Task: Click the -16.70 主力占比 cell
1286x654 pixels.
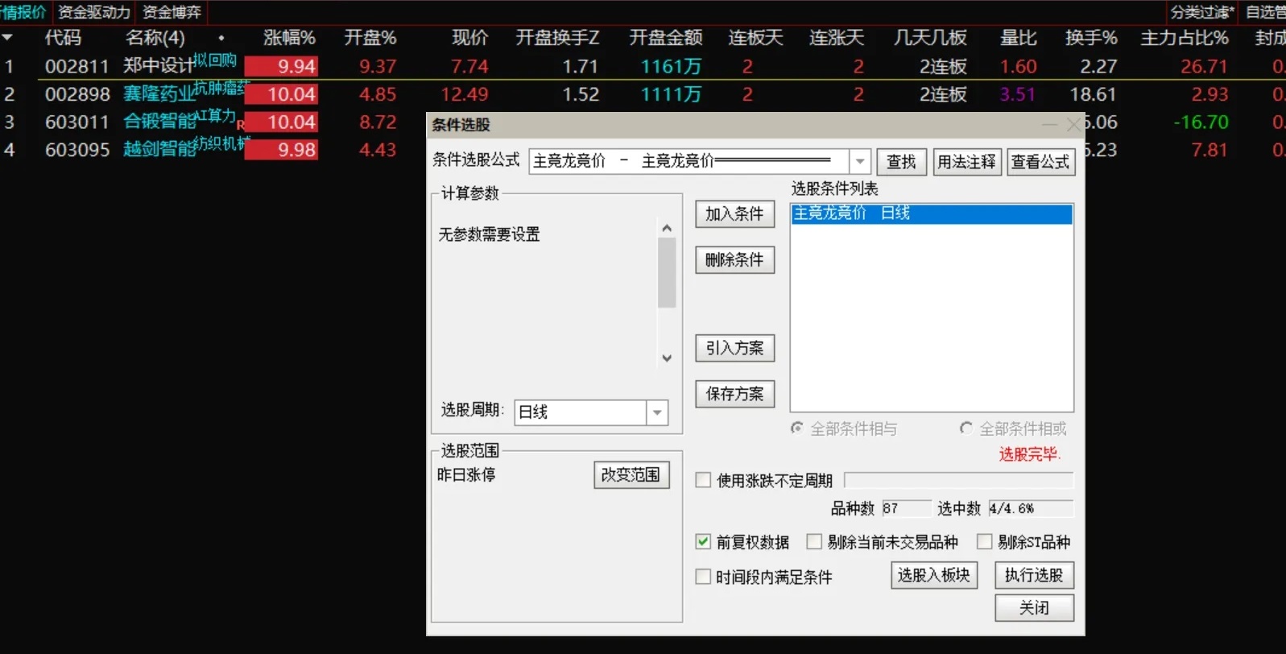Action: tap(1201, 122)
